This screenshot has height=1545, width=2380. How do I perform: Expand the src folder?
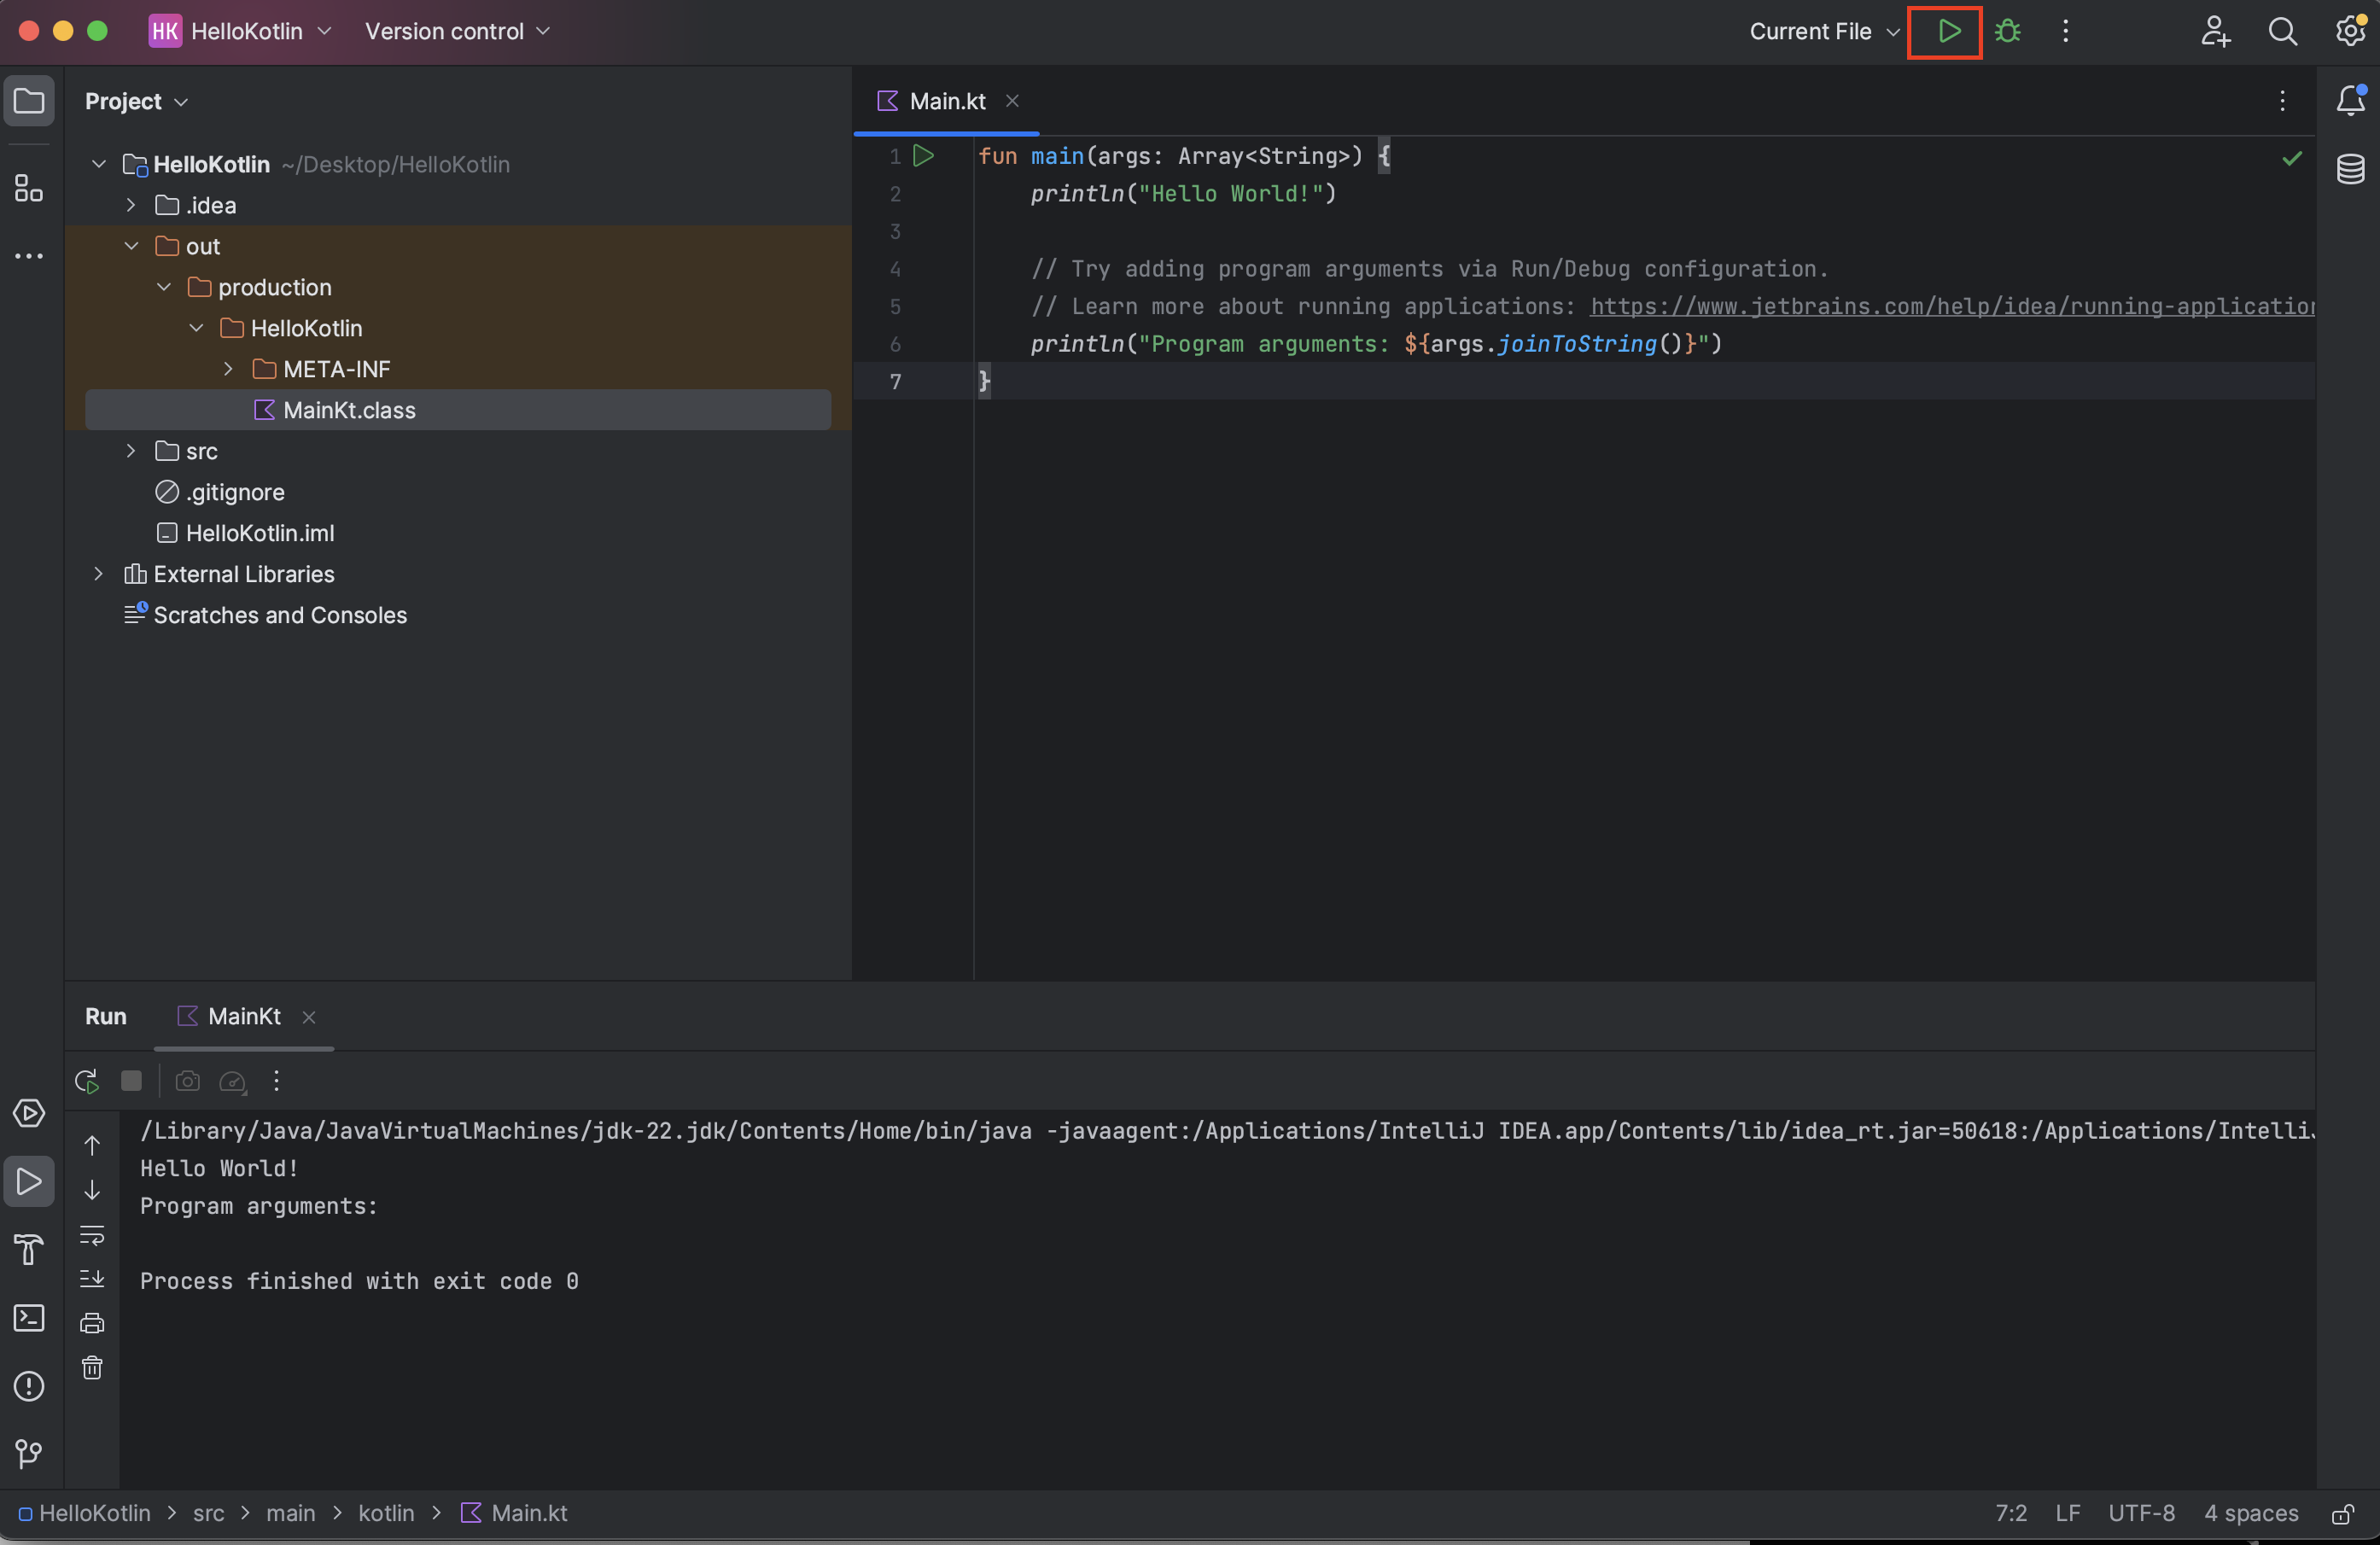[131, 451]
